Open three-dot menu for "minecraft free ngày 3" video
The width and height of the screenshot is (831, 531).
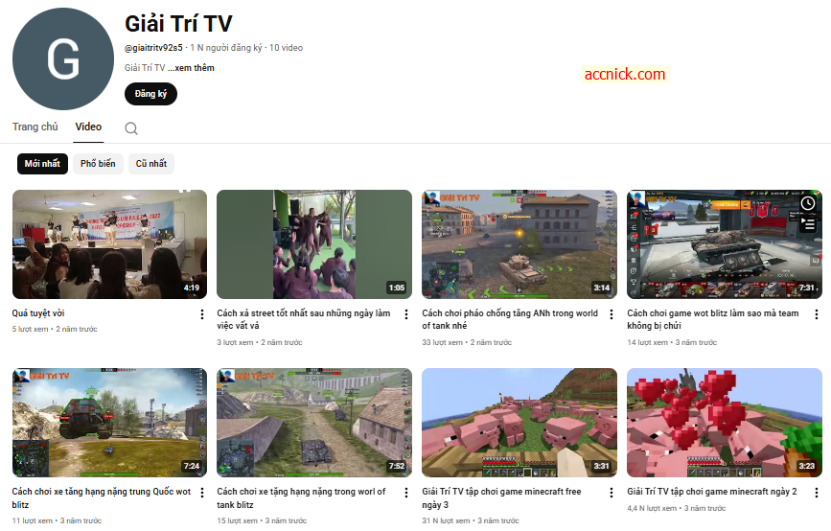click(x=612, y=493)
